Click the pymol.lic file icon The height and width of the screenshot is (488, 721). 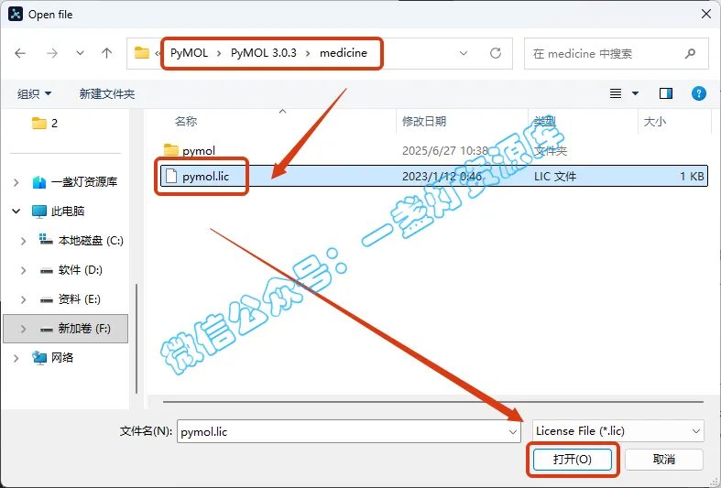[171, 176]
